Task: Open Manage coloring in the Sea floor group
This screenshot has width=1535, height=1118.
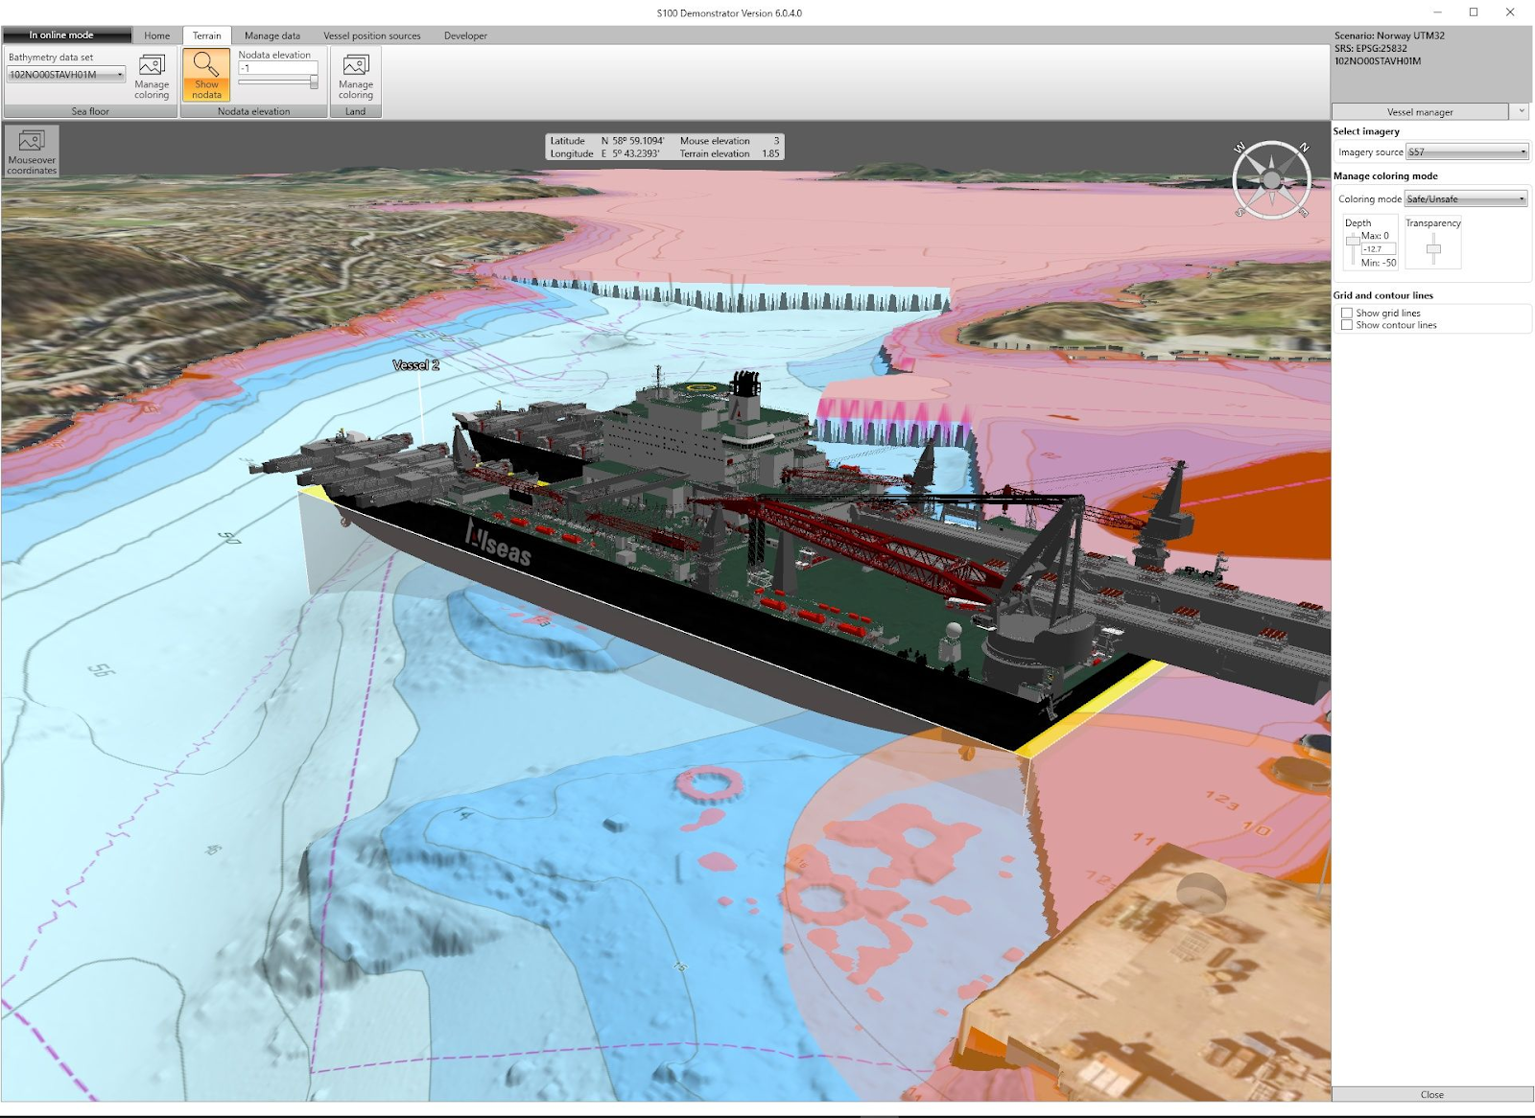Action: pyautogui.click(x=152, y=76)
